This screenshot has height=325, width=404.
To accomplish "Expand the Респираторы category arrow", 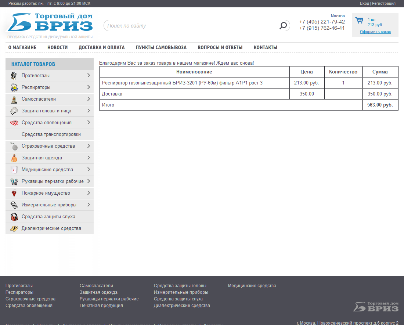I will [x=89, y=87].
